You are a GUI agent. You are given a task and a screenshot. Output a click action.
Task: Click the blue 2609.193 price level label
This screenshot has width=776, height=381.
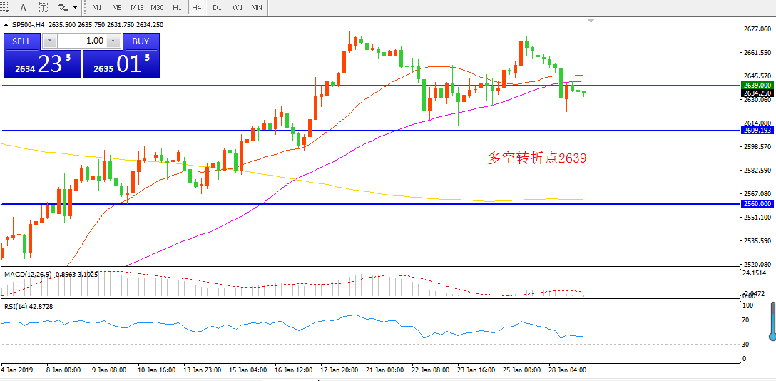click(757, 131)
